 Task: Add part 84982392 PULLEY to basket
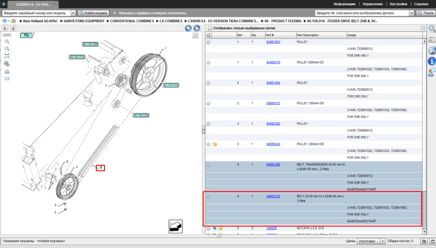208,124
